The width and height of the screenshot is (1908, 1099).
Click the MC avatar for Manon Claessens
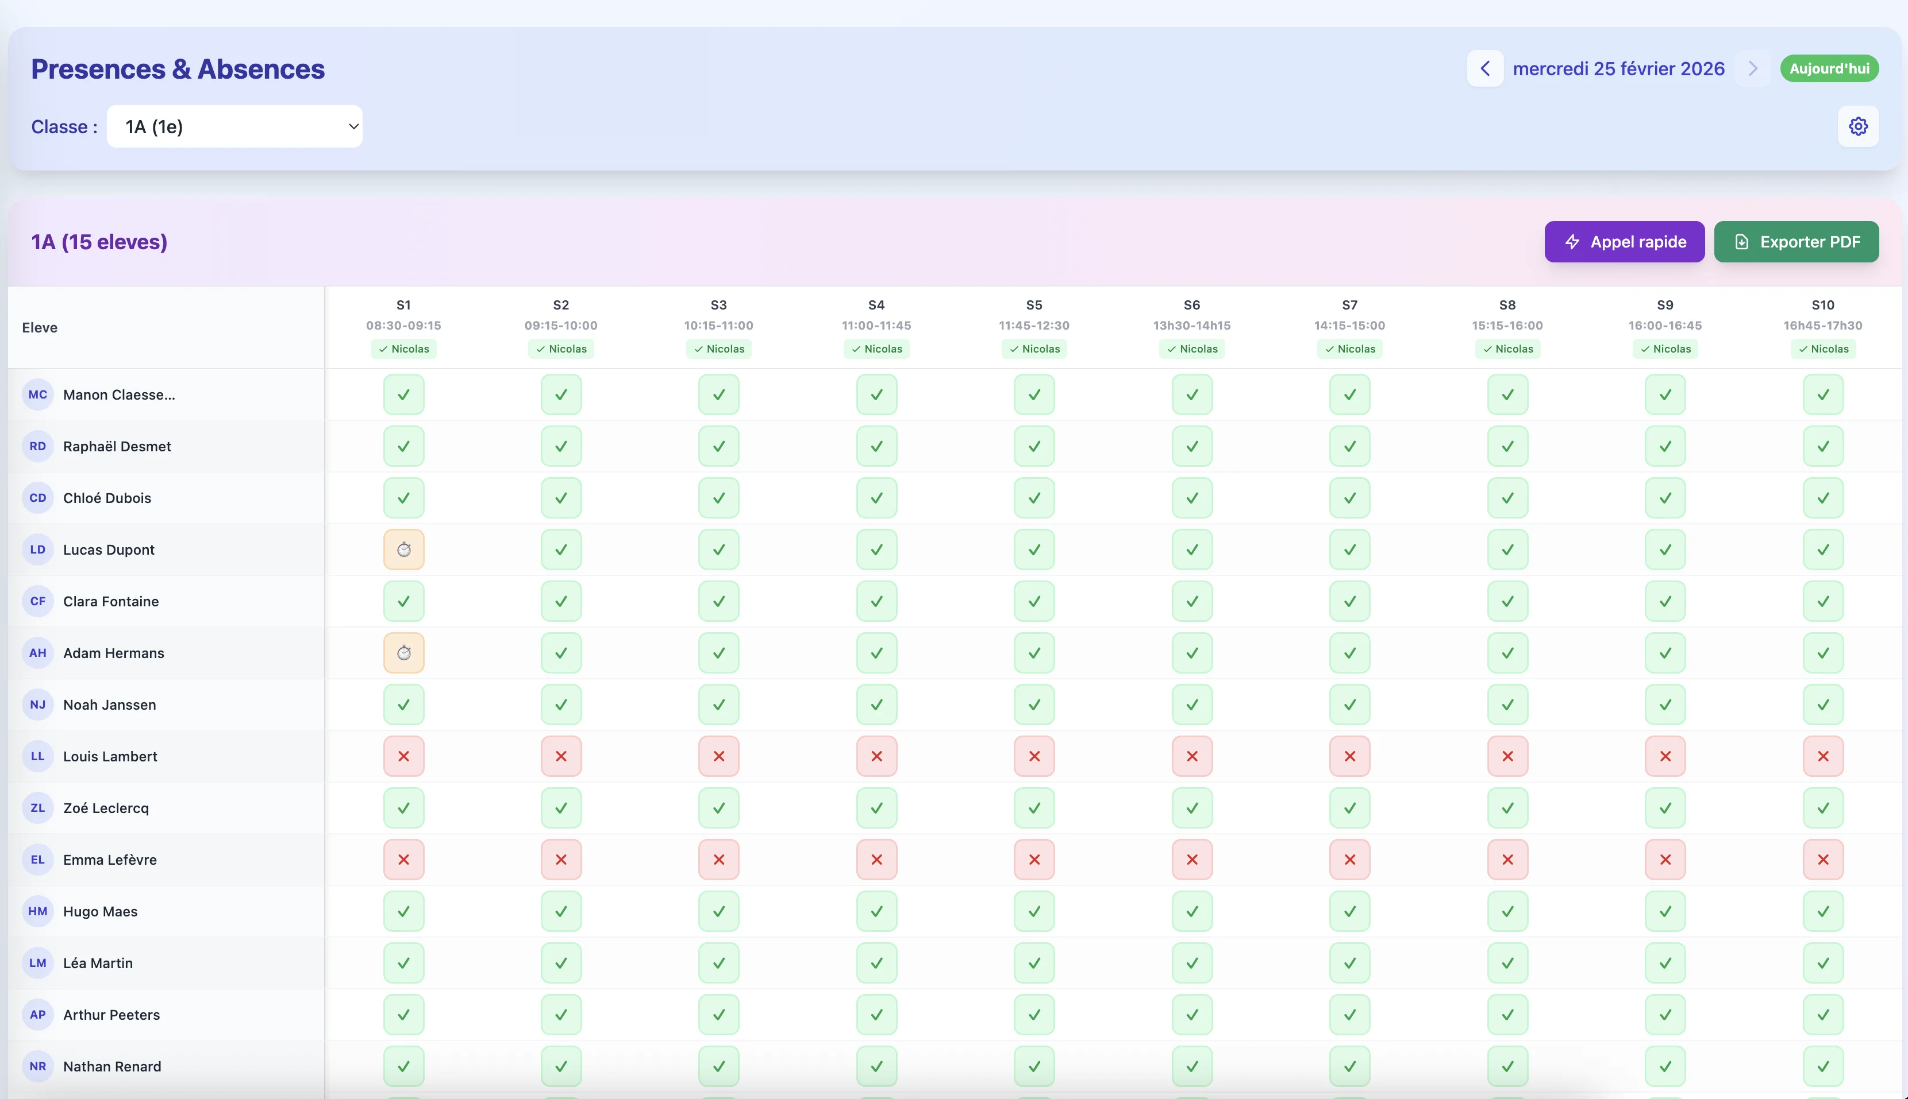pyautogui.click(x=38, y=395)
